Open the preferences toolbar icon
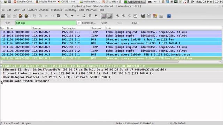 161,16
